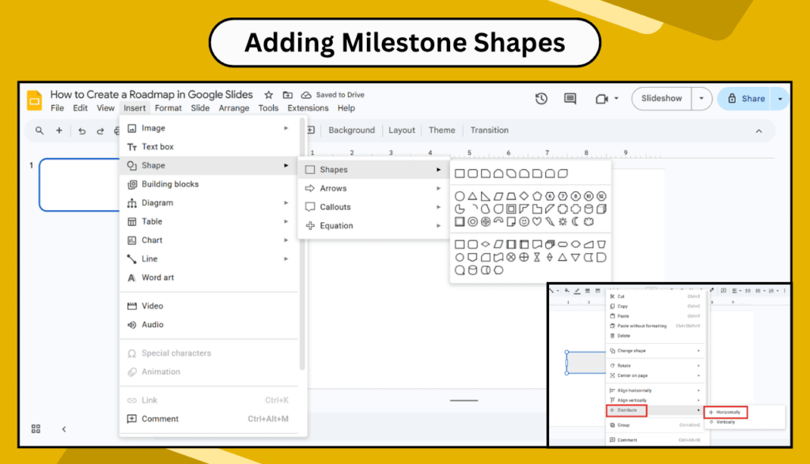Select the oval shape in the shapes grid
This screenshot has height=464, width=810.
(x=460, y=196)
